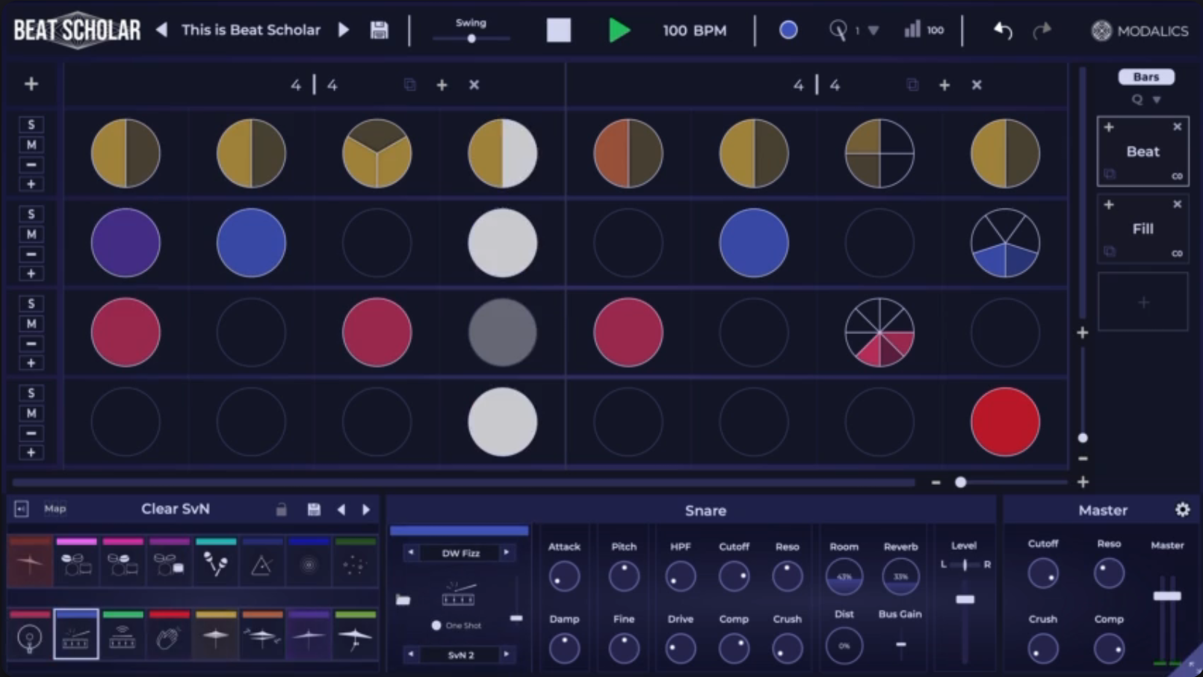Select the Fill pattern slot
Viewport: 1203px width, 677px height.
coord(1142,229)
